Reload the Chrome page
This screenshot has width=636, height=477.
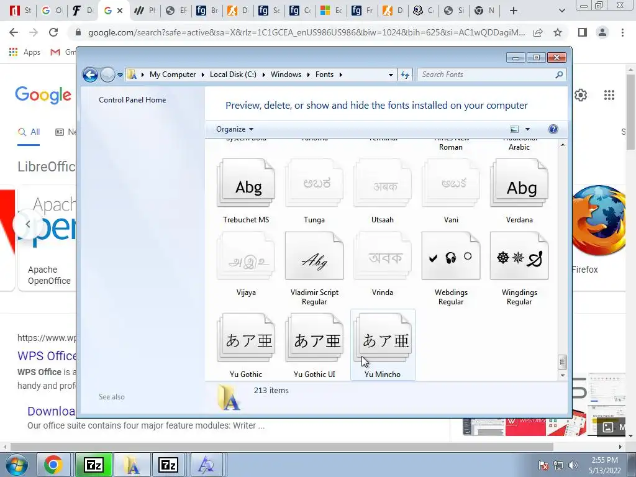53,32
